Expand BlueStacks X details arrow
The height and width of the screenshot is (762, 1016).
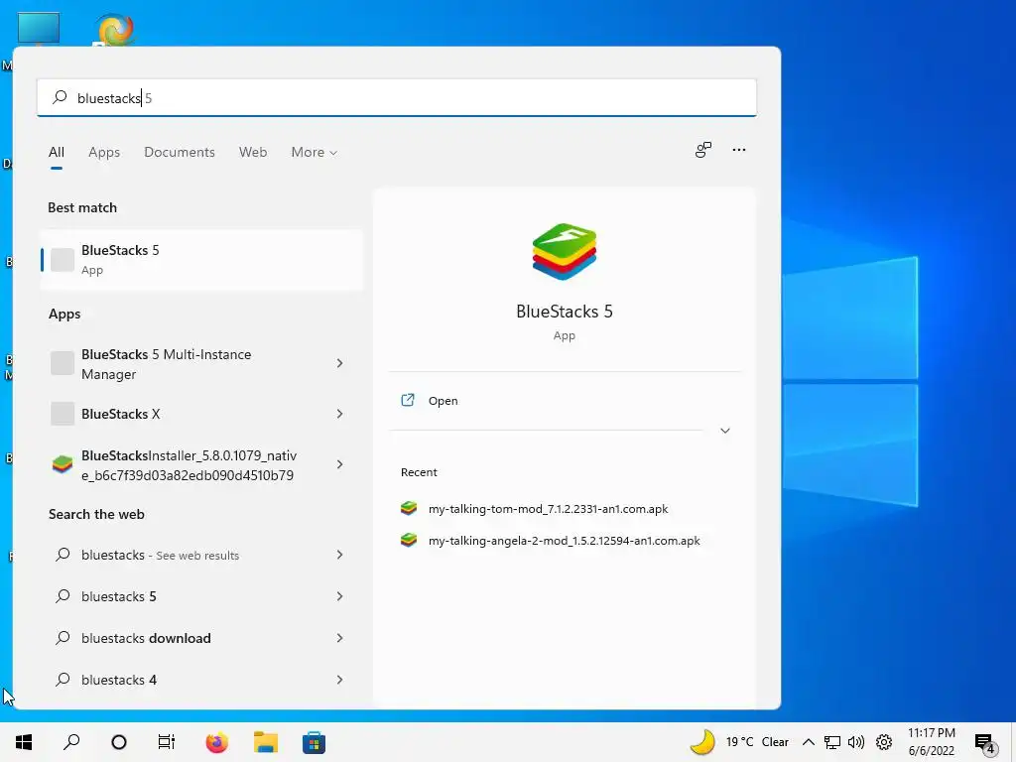339,414
